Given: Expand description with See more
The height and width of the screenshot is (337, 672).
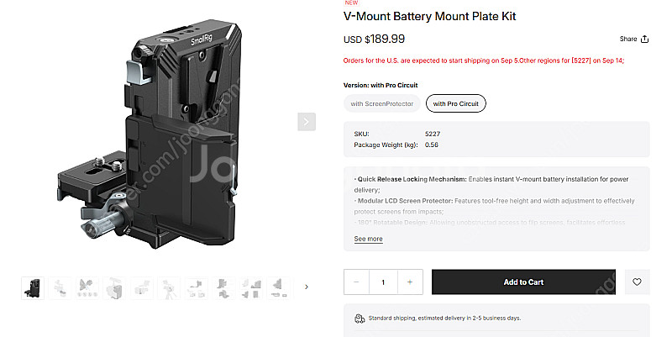Looking at the screenshot, I should [368, 240].
